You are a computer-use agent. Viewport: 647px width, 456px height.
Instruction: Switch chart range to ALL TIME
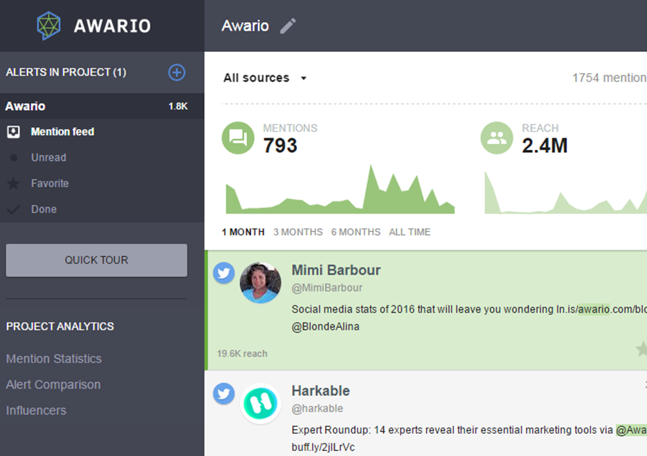[410, 232]
